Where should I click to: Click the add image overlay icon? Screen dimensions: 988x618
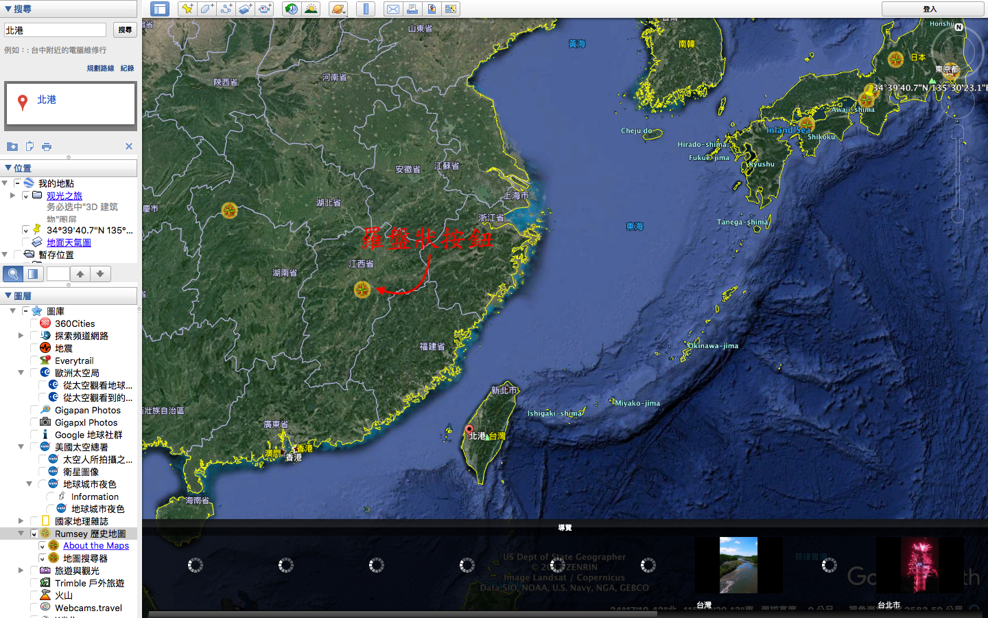[x=246, y=9]
